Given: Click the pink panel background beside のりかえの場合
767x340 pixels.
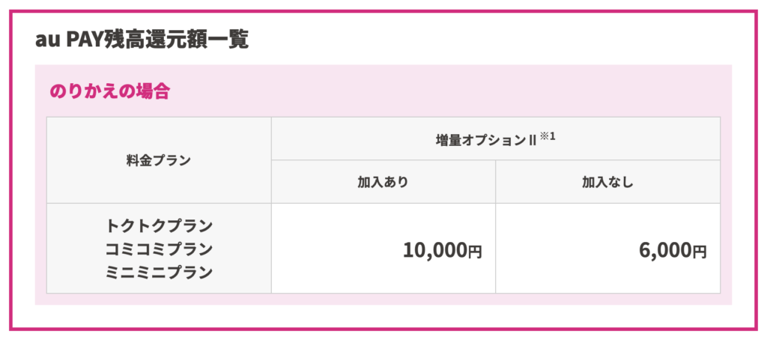Looking at the screenshot, I should [x=440, y=91].
